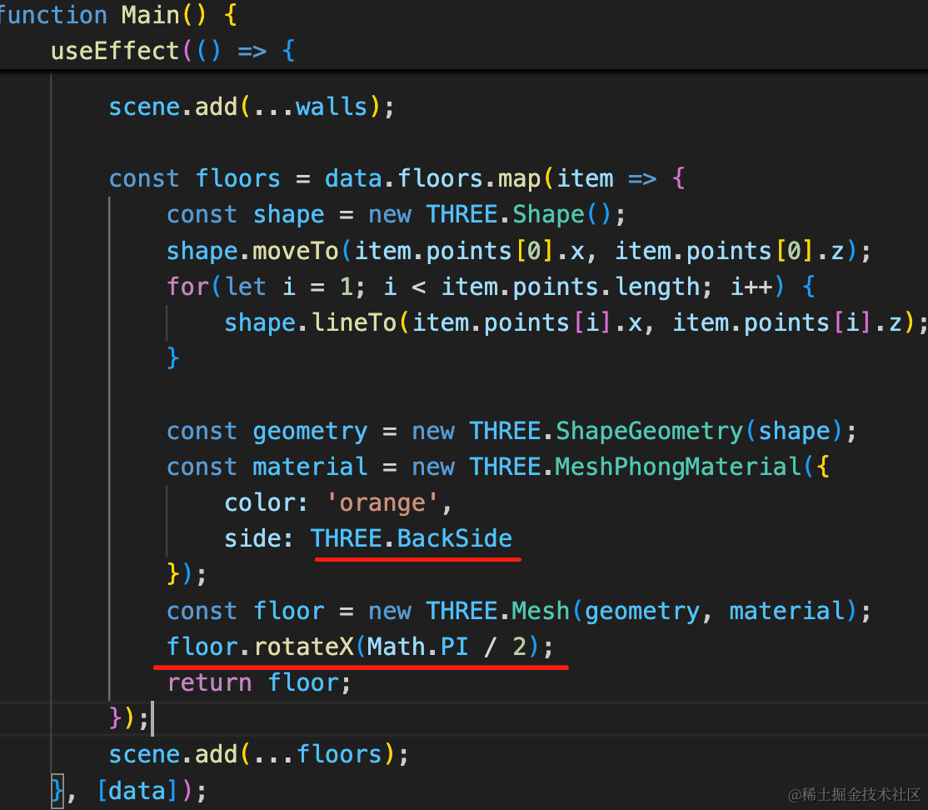Click 'THREE.ShapeGeometry(shape)' geometry line

[511, 431]
